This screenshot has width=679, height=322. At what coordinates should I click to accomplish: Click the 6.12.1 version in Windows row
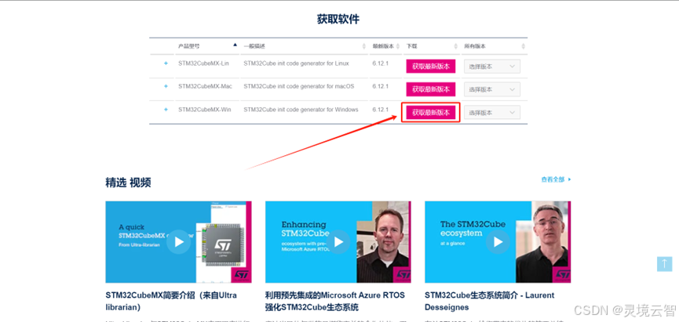pyautogui.click(x=380, y=110)
